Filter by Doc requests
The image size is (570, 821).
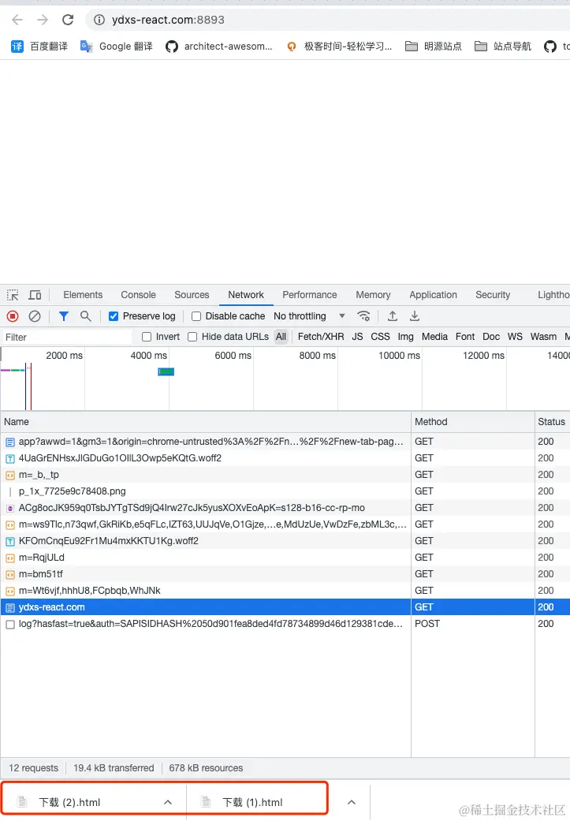(x=491, y=337)
